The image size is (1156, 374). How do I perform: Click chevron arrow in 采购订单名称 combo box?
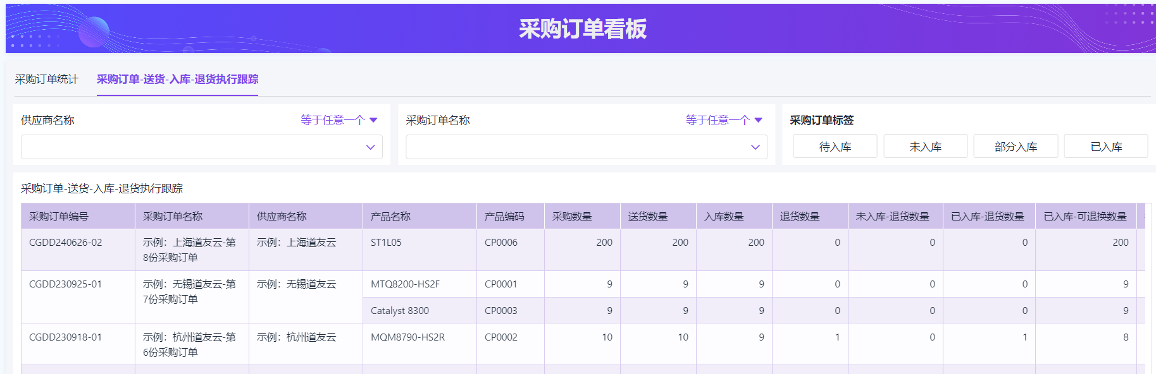[x=755, y=147]
